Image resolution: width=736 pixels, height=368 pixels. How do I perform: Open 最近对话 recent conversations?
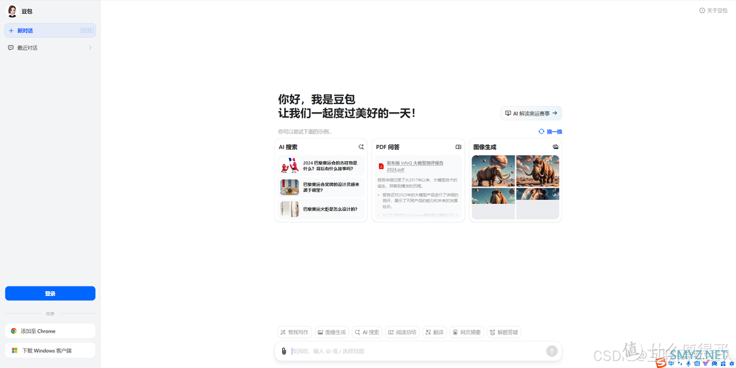pos(50,48)
